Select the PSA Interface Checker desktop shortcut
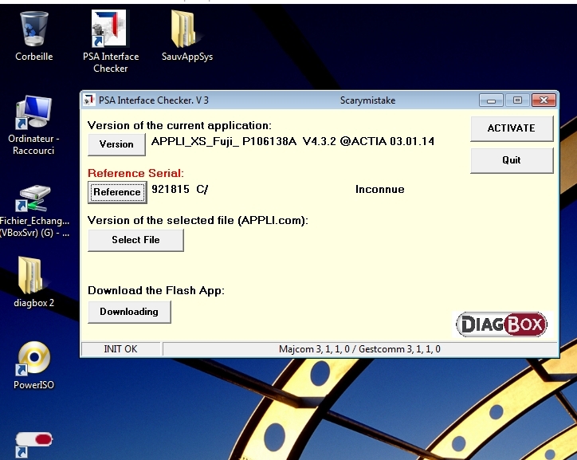 pyautogui.click(x=111, y=41)
